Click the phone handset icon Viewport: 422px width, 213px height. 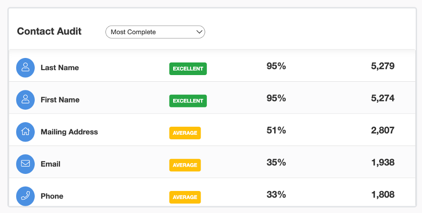click(26, 196)
